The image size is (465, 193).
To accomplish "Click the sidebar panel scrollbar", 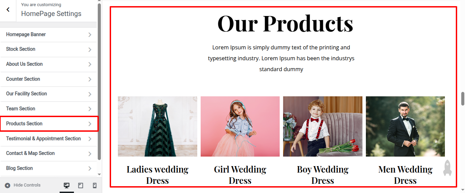I will 99,82.
